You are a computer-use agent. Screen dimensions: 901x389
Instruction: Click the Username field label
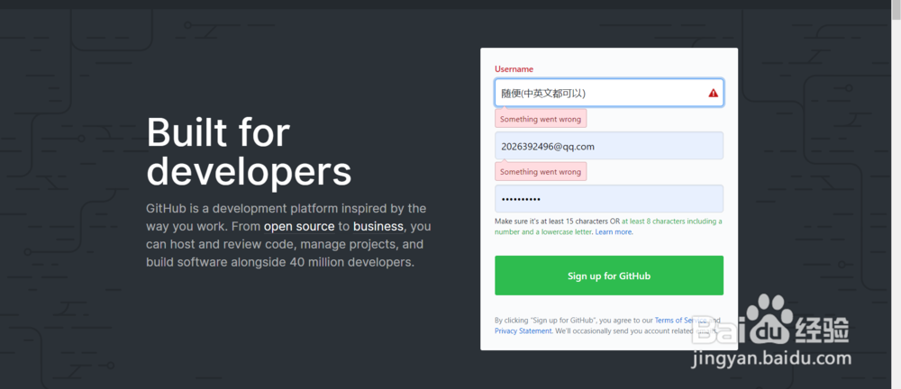point(514,69)
